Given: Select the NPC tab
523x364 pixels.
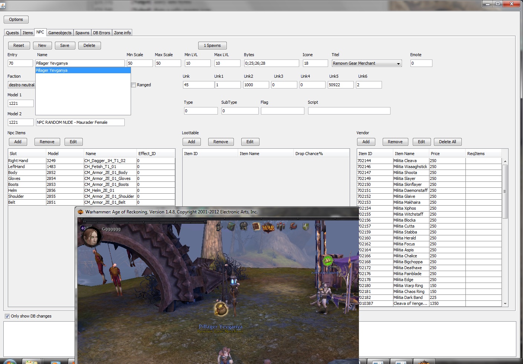Looking at the screenshot, I should coord(40,32).
